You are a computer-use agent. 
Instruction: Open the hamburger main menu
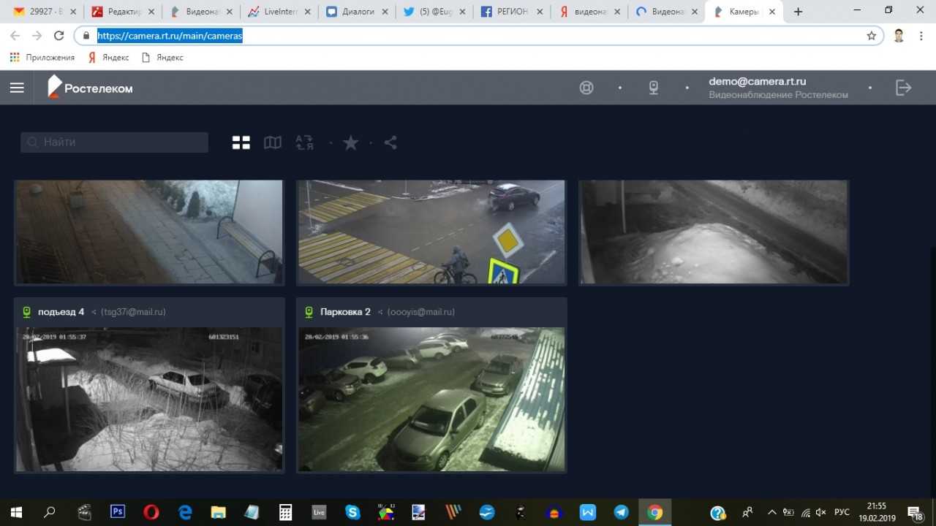17,88
